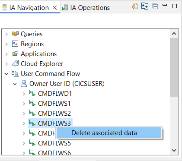This screenshot has height=161, width=182.
Task: Click the IA Operations tab icon
Action: [x=65, y=7]
